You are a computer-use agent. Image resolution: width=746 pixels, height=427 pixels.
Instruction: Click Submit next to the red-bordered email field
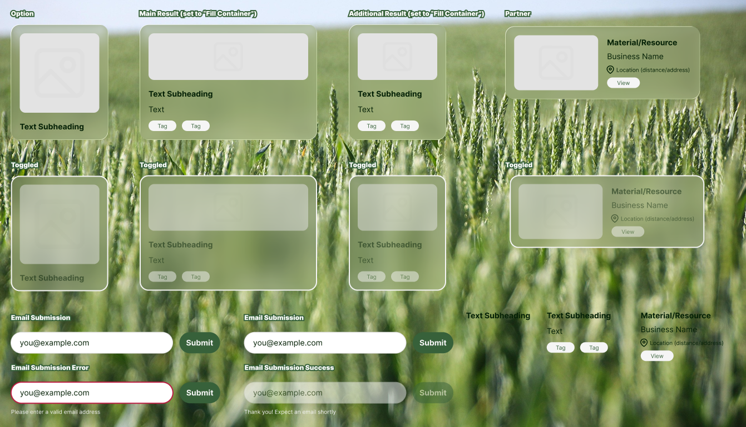pos(200,393)
